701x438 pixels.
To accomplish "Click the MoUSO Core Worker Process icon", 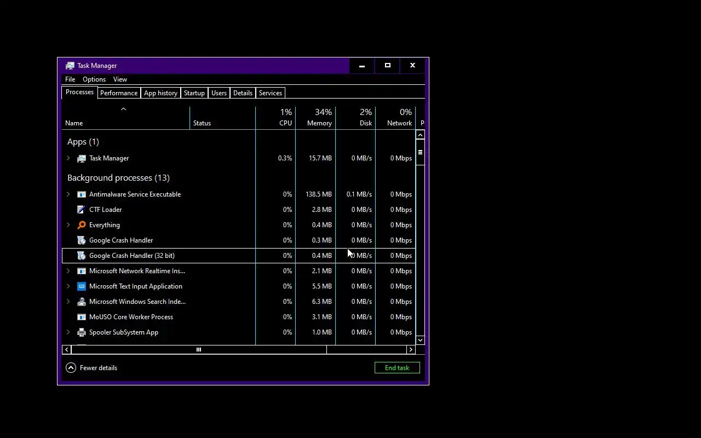I will click(x=82, y=317).
